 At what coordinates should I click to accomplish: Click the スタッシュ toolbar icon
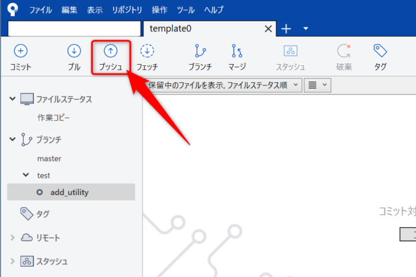coord(290,52)
